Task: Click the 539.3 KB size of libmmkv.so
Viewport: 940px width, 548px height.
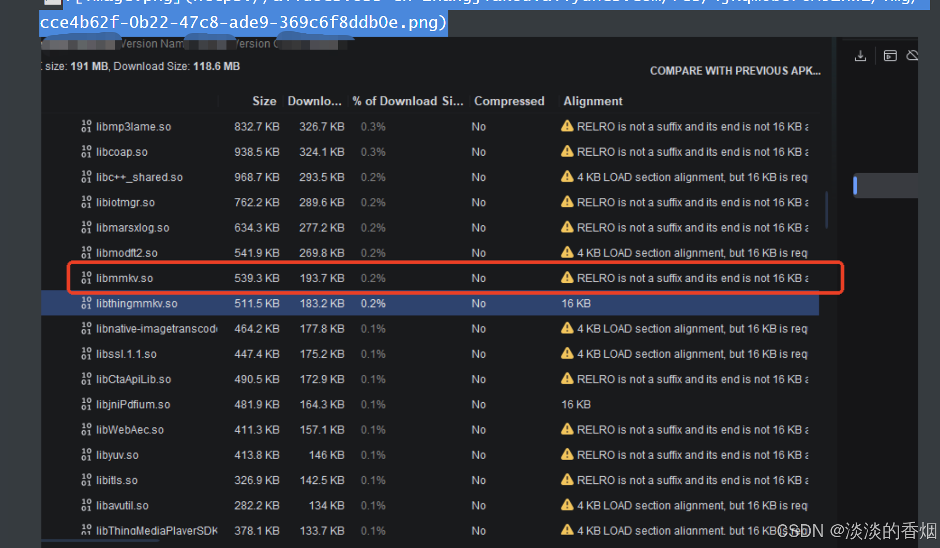Action: 257,278
